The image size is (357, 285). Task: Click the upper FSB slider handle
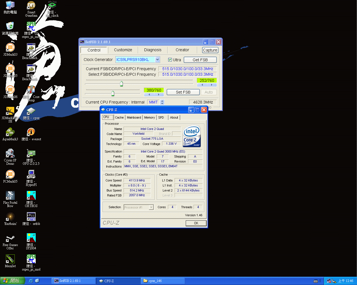tap(121, 83)
